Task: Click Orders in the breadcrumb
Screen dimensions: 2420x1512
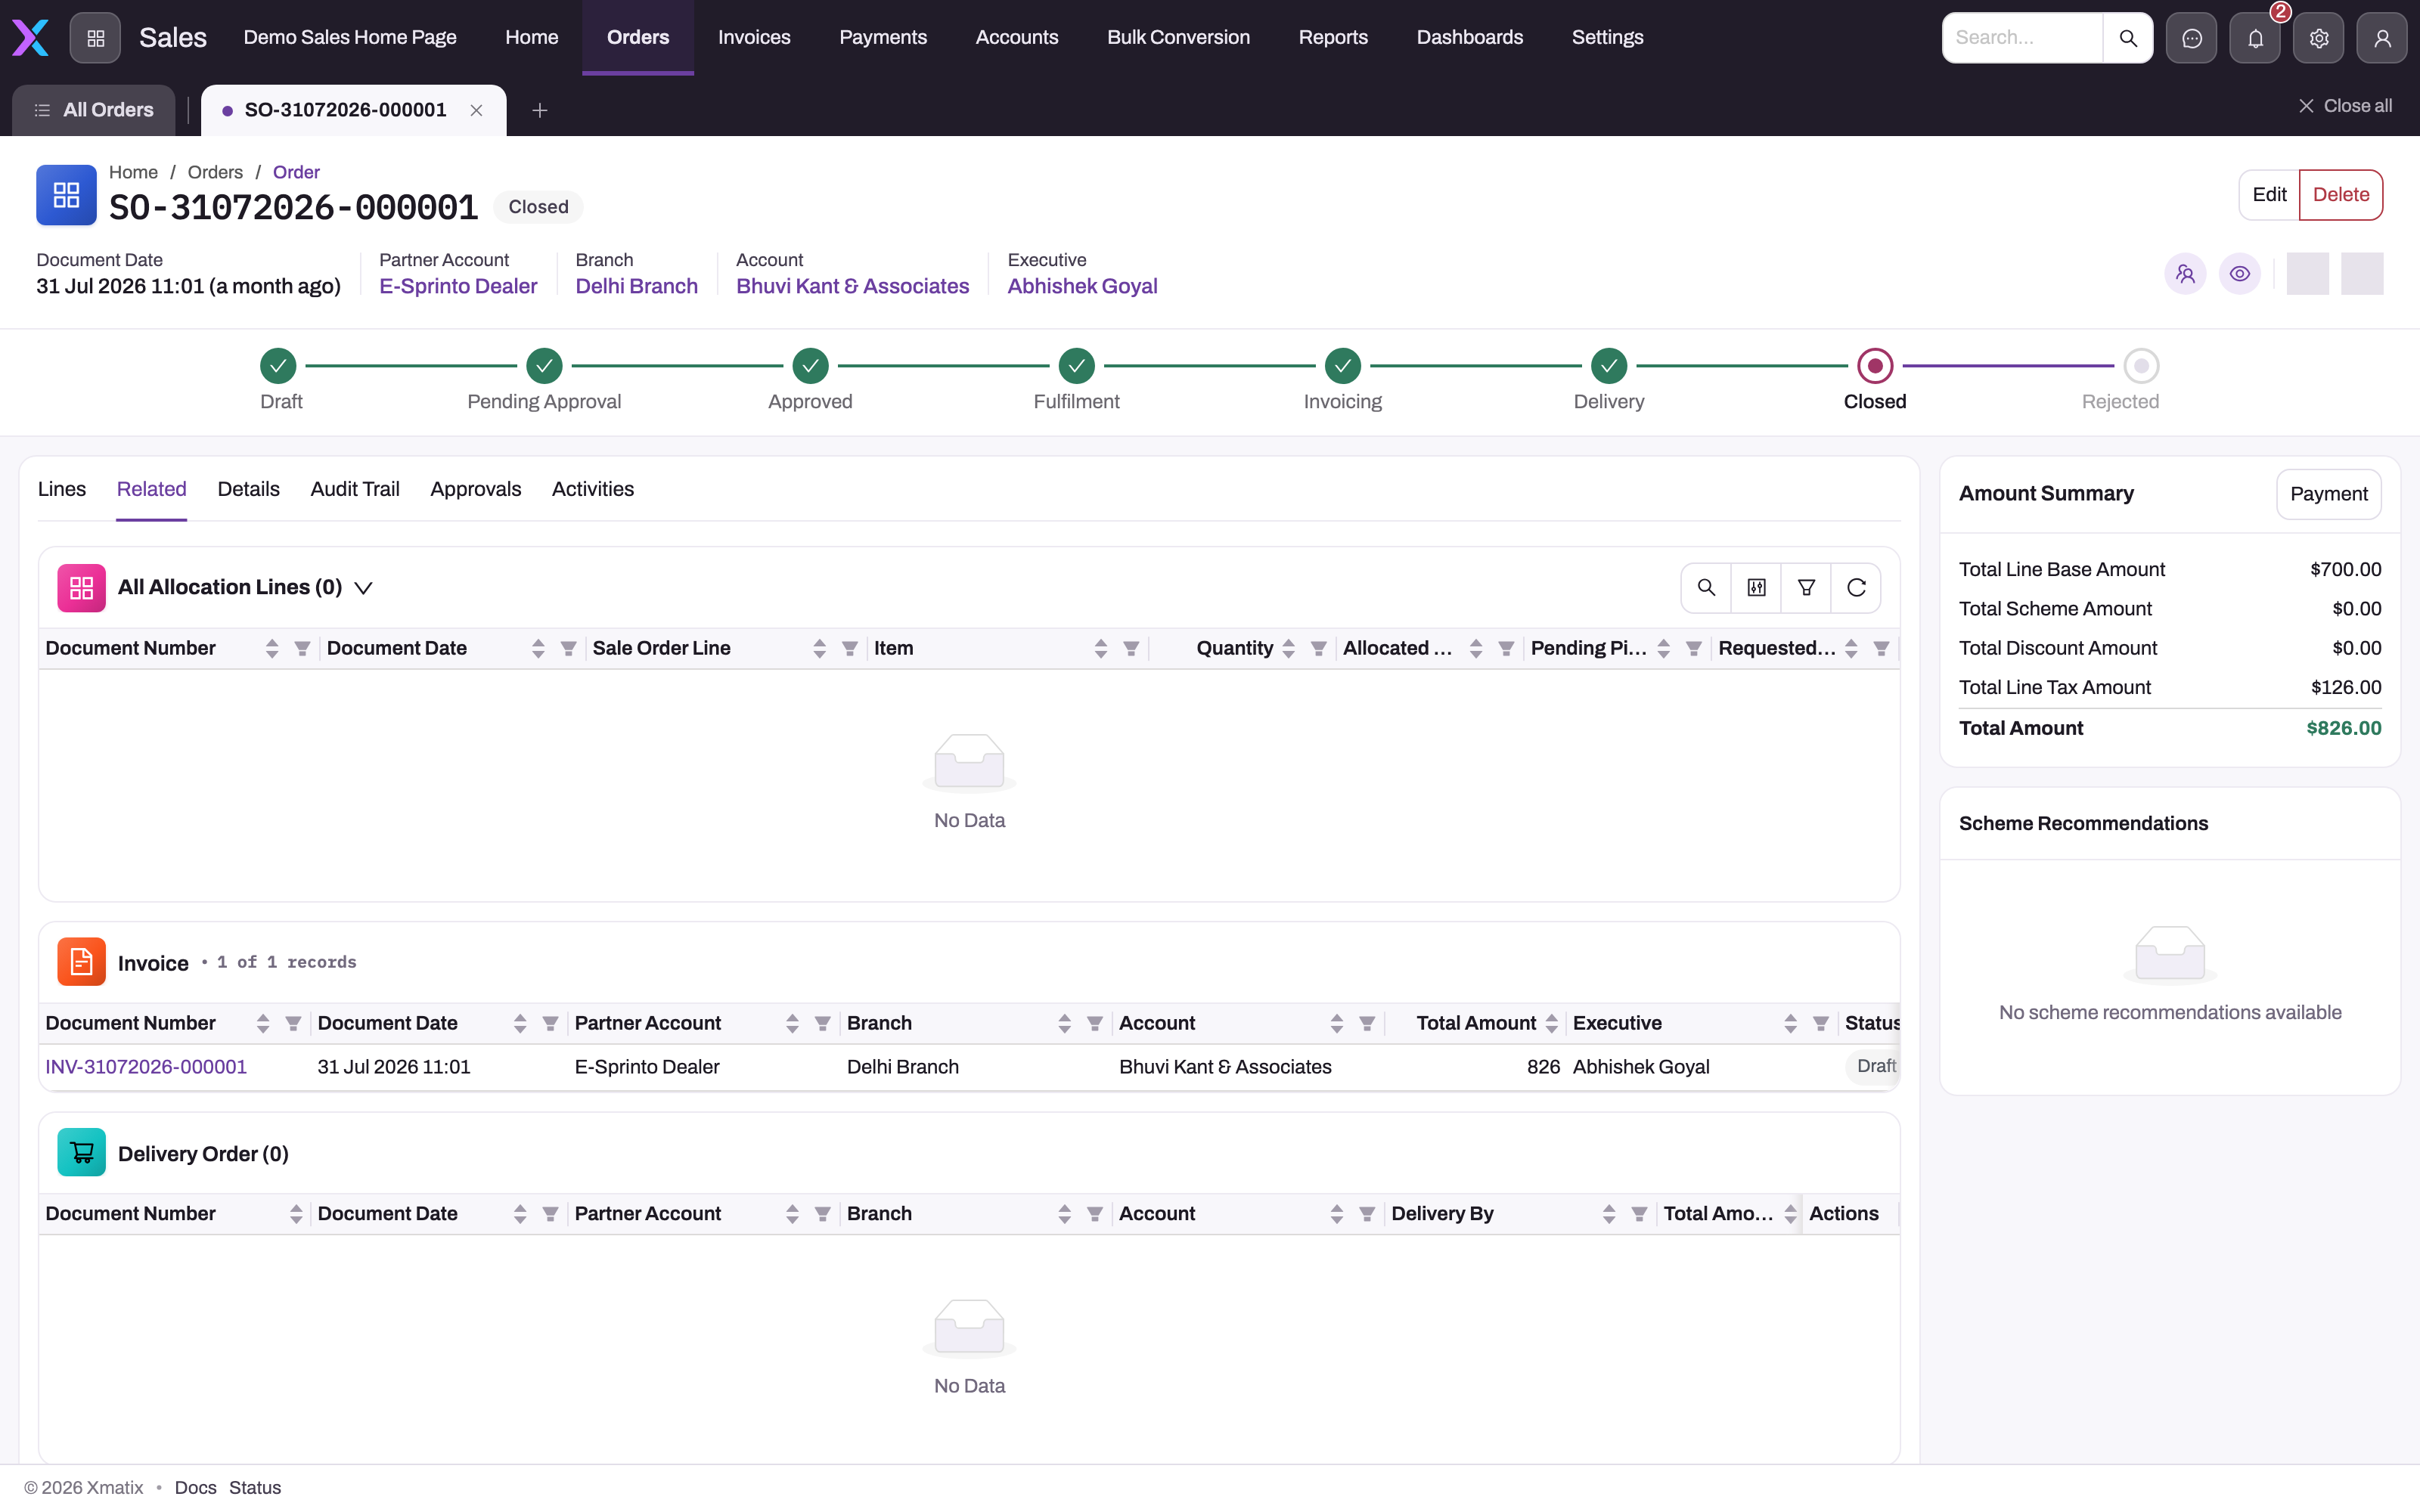Action: [x=215, y=172]
